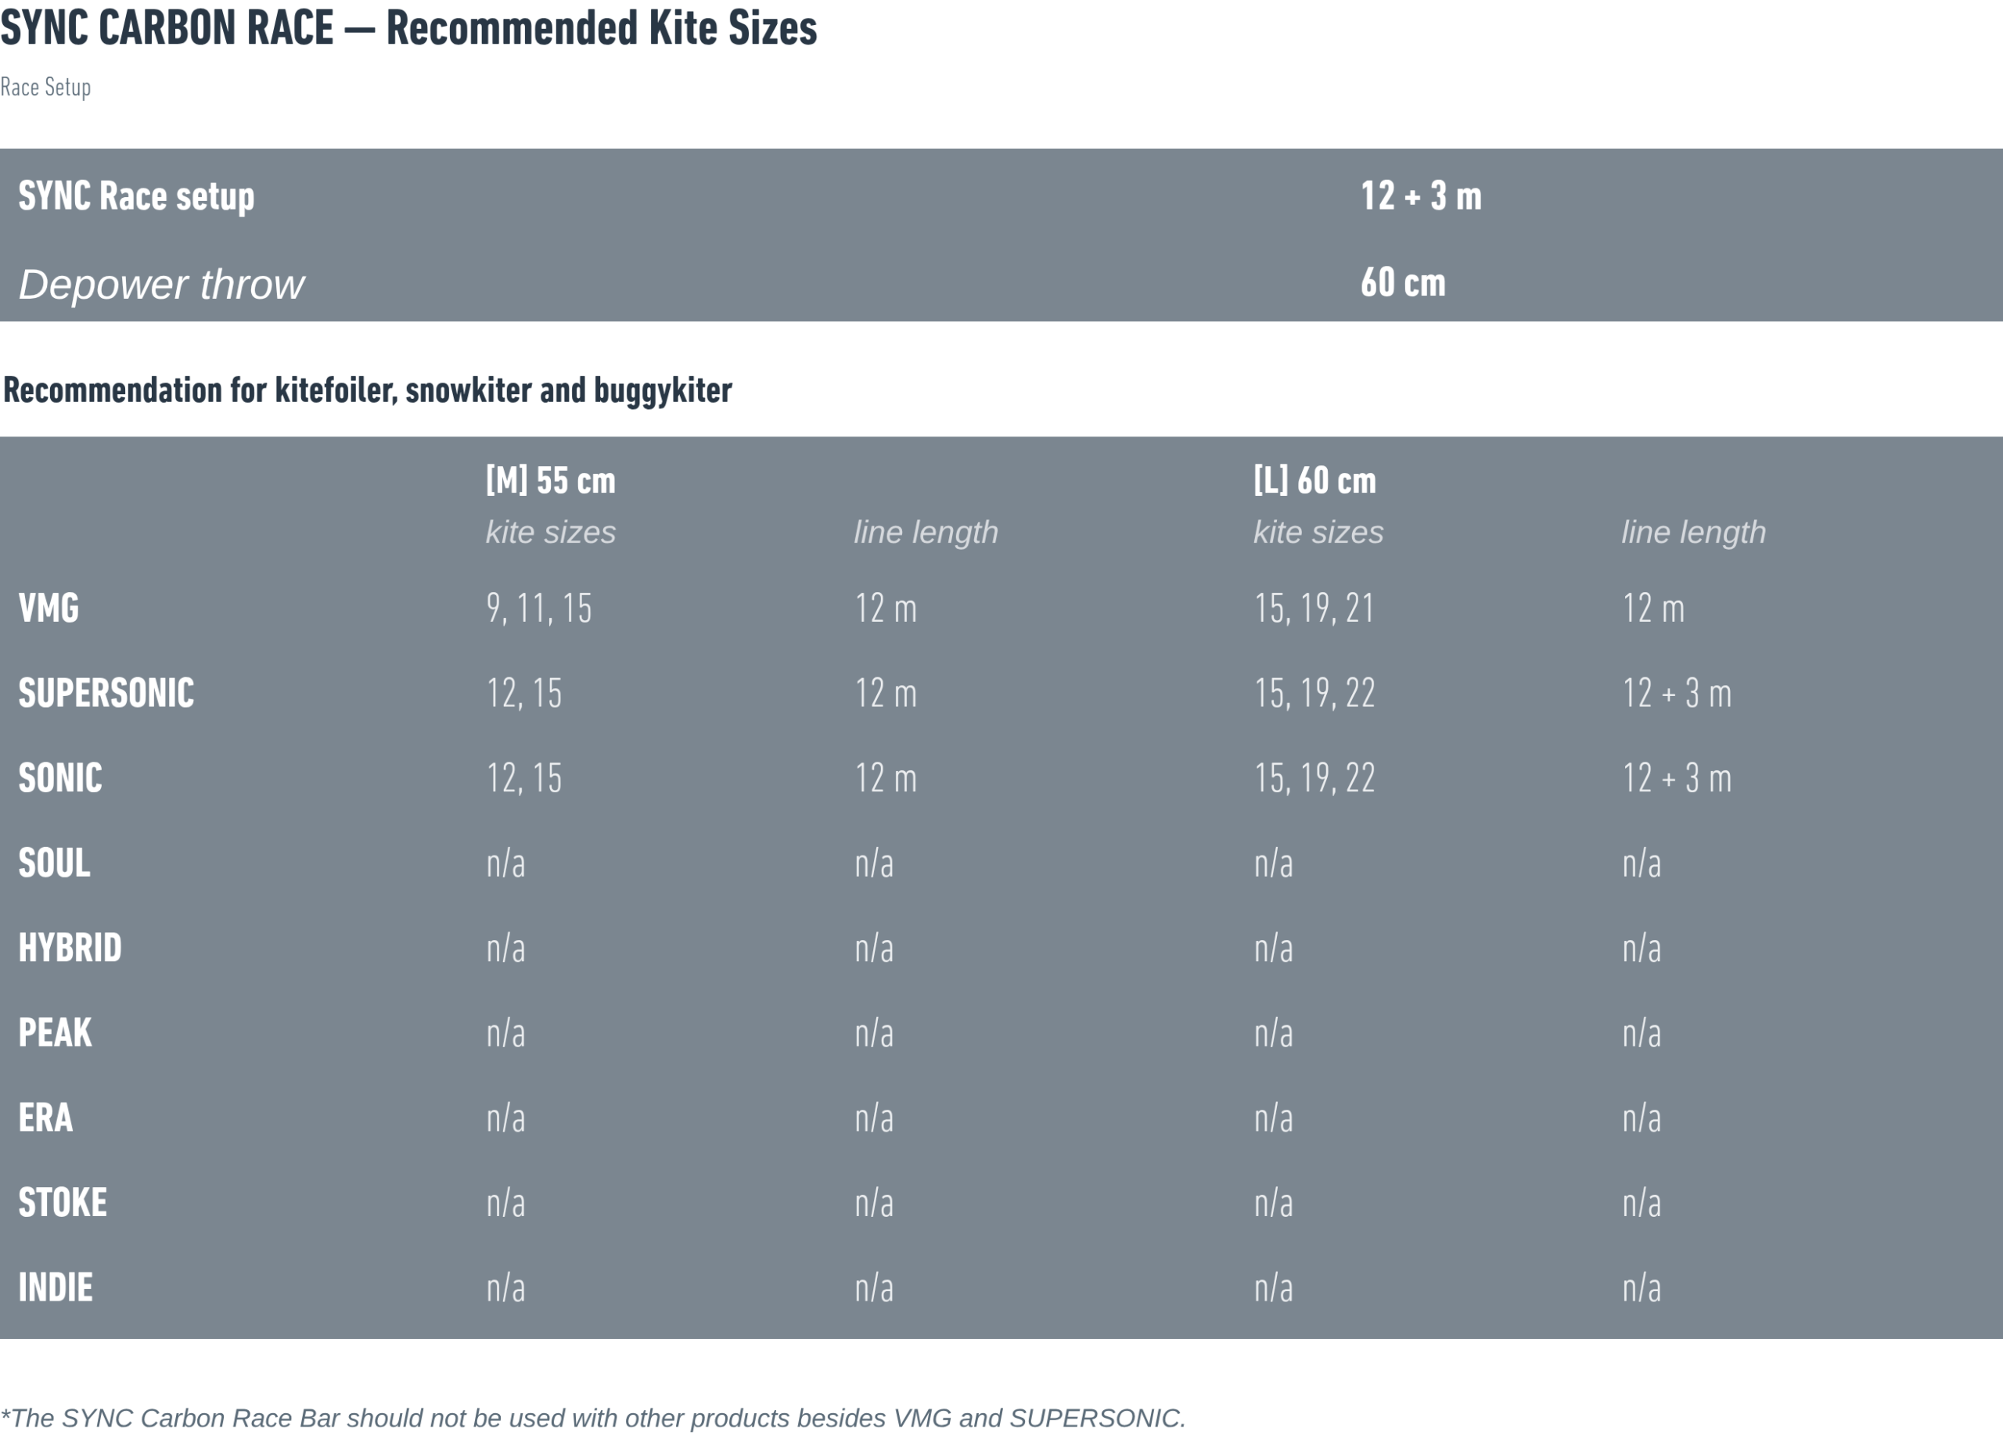Click VMG kite sizes '9, 11, 15'

click(539, 609)
